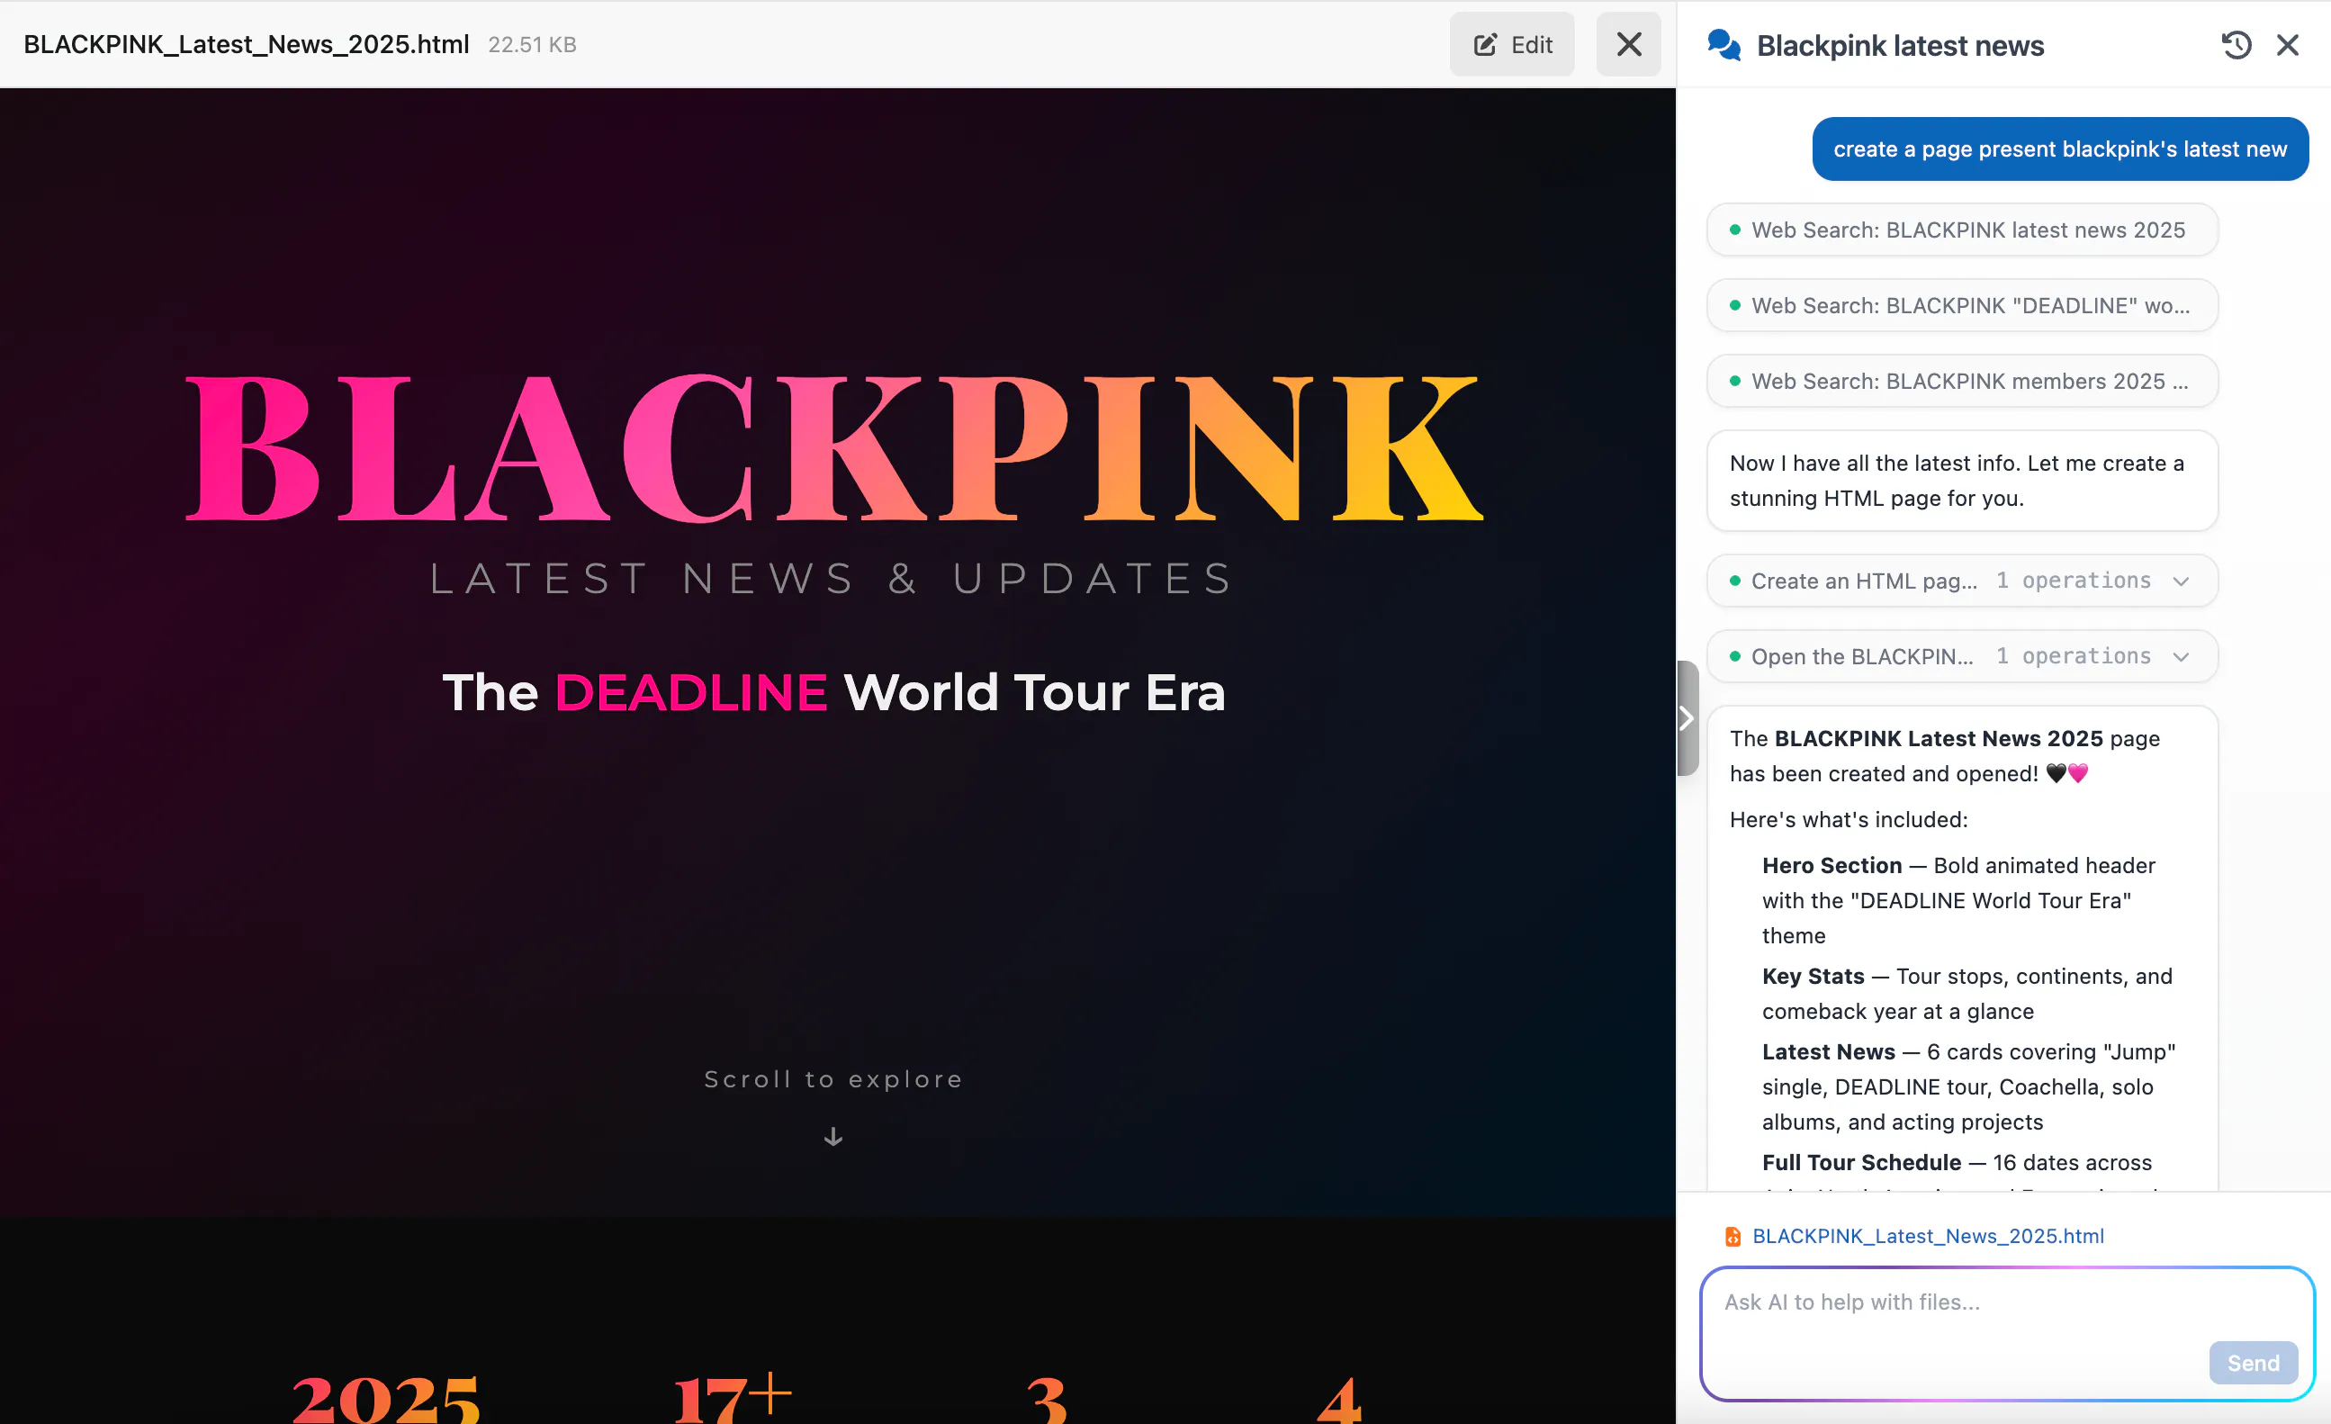Image resolution: width=2331 pixels, height=1424 pixels.
Task: Expand the 'Open the BLACKPIN...' operations chevron
Action: click(x=2182, y=657)
